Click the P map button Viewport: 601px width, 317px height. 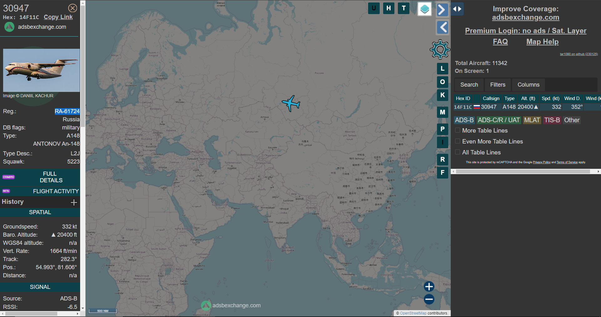coord(442,129)
